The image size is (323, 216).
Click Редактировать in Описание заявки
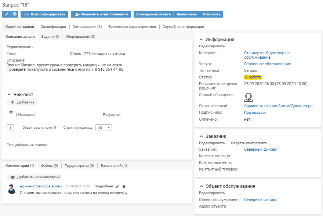(x=19, y=47)
